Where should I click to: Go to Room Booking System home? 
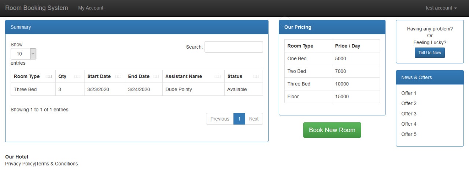click(x=37, y=8)
